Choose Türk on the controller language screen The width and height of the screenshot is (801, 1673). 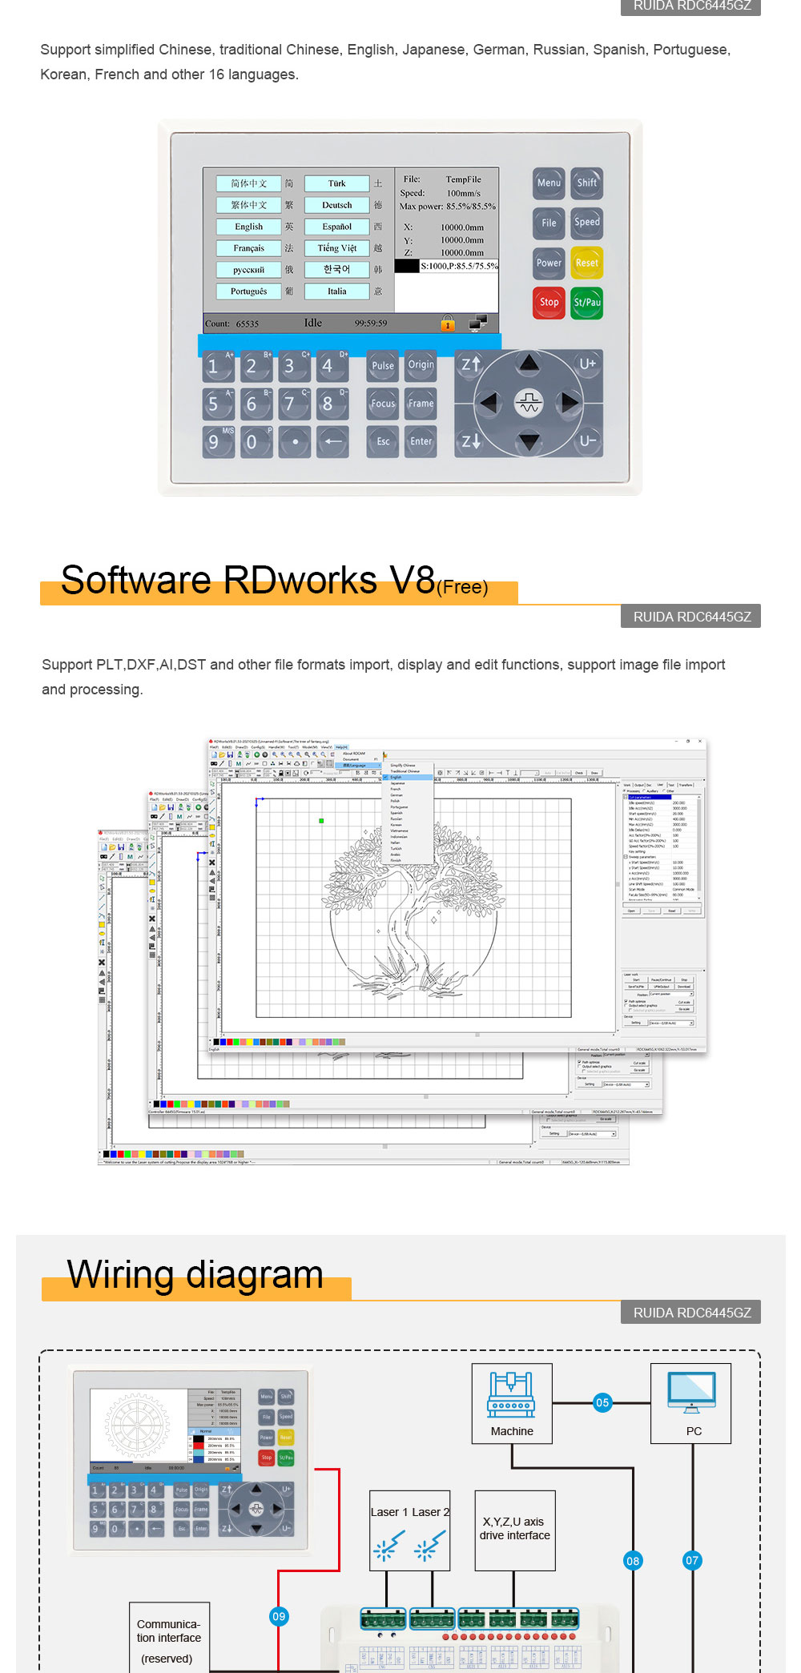click(x=337, y=183)
